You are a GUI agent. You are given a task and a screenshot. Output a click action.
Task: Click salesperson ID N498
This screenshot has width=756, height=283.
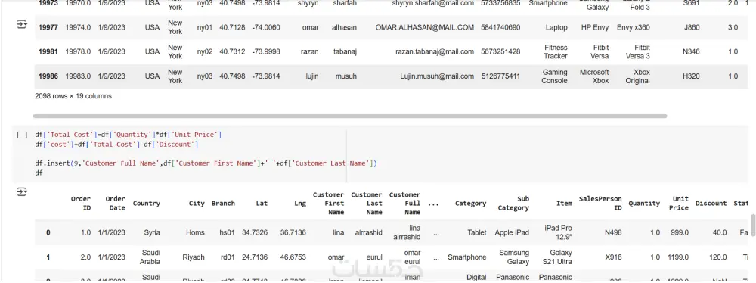click(x=613, y=232)
